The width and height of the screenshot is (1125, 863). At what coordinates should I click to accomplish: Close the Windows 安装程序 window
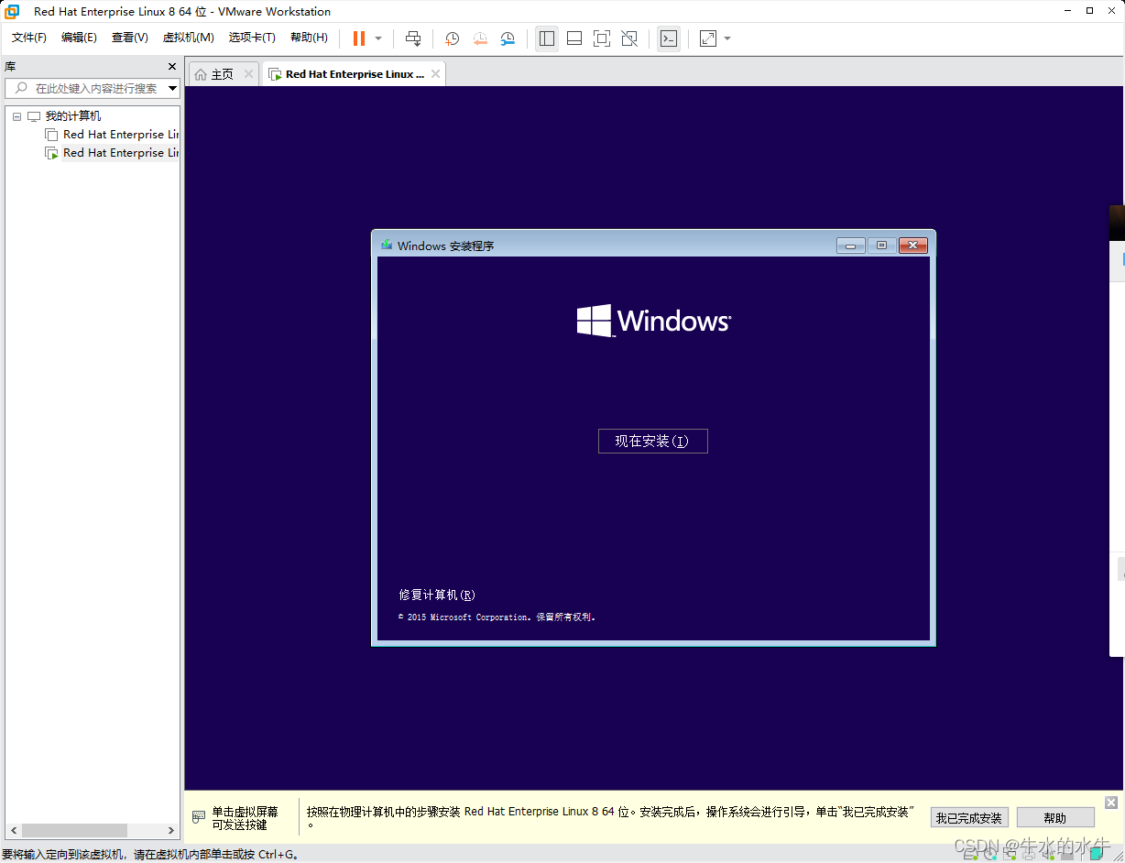pyautogui.click(x=913, y=246)
